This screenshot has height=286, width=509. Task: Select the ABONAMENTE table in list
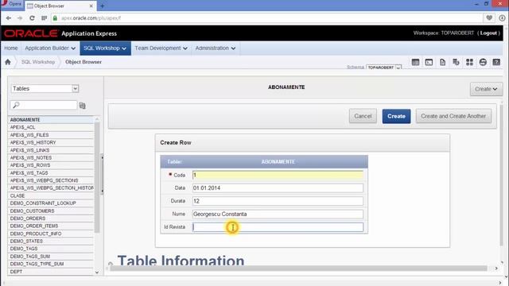tap(51, 120)
